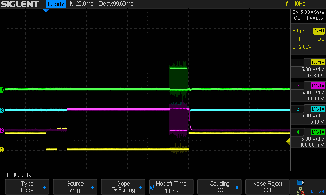326x195 pixels.
Task: Select the M 20.0ms timebase readout
Action: point(82,4)
